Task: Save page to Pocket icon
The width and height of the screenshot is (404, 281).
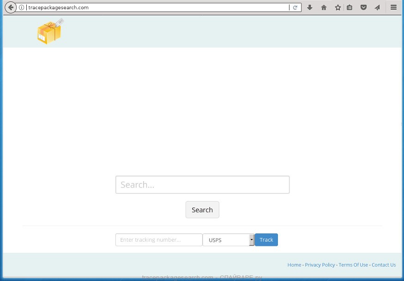Action: [364, 7]
